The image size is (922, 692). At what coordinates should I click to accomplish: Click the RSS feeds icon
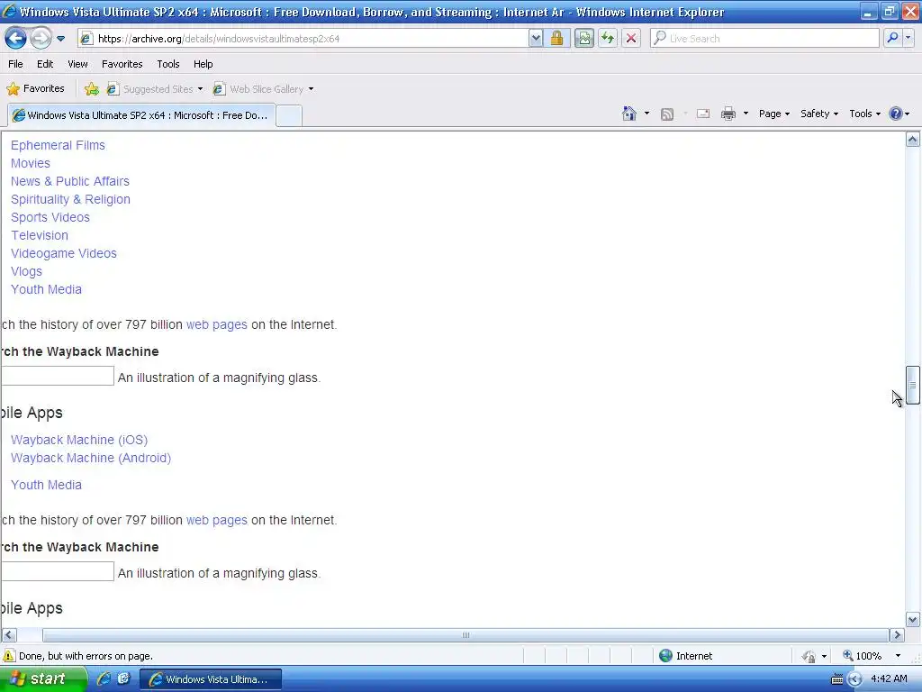[x=667, y=114]
